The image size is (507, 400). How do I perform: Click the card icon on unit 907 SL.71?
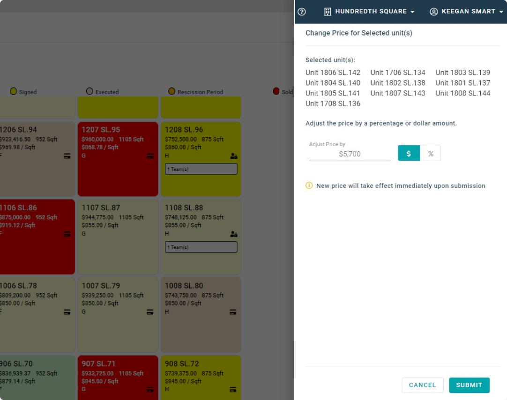click(150, 390)
